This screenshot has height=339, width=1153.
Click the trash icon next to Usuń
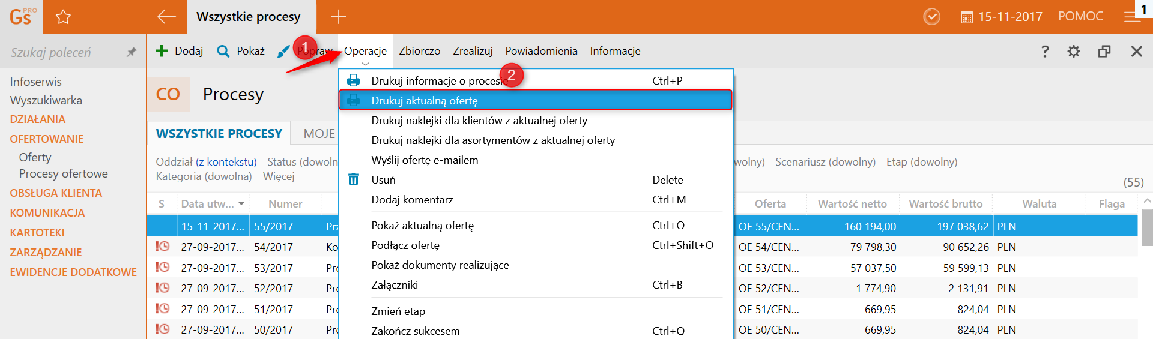354,179
